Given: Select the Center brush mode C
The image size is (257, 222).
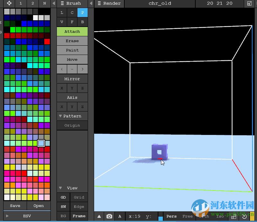Looking at the screenshot, I should (x=72, y=13).
